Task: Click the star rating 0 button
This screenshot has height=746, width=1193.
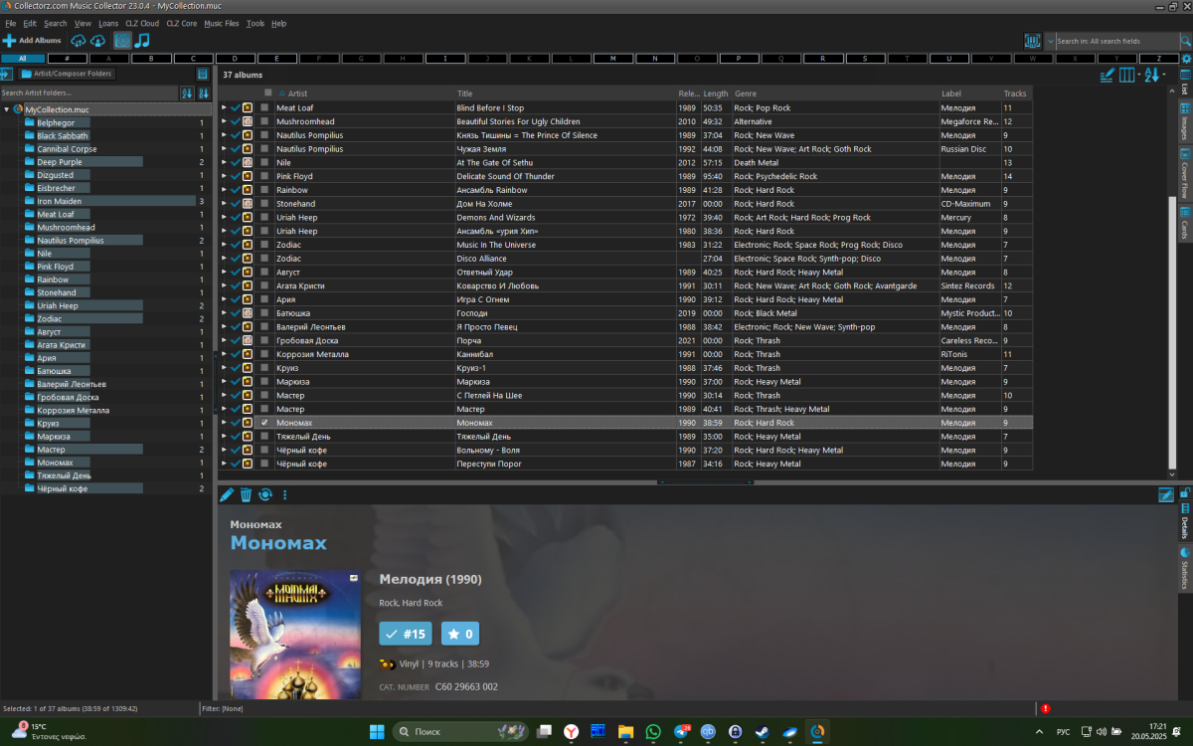Action: (459, 634)
